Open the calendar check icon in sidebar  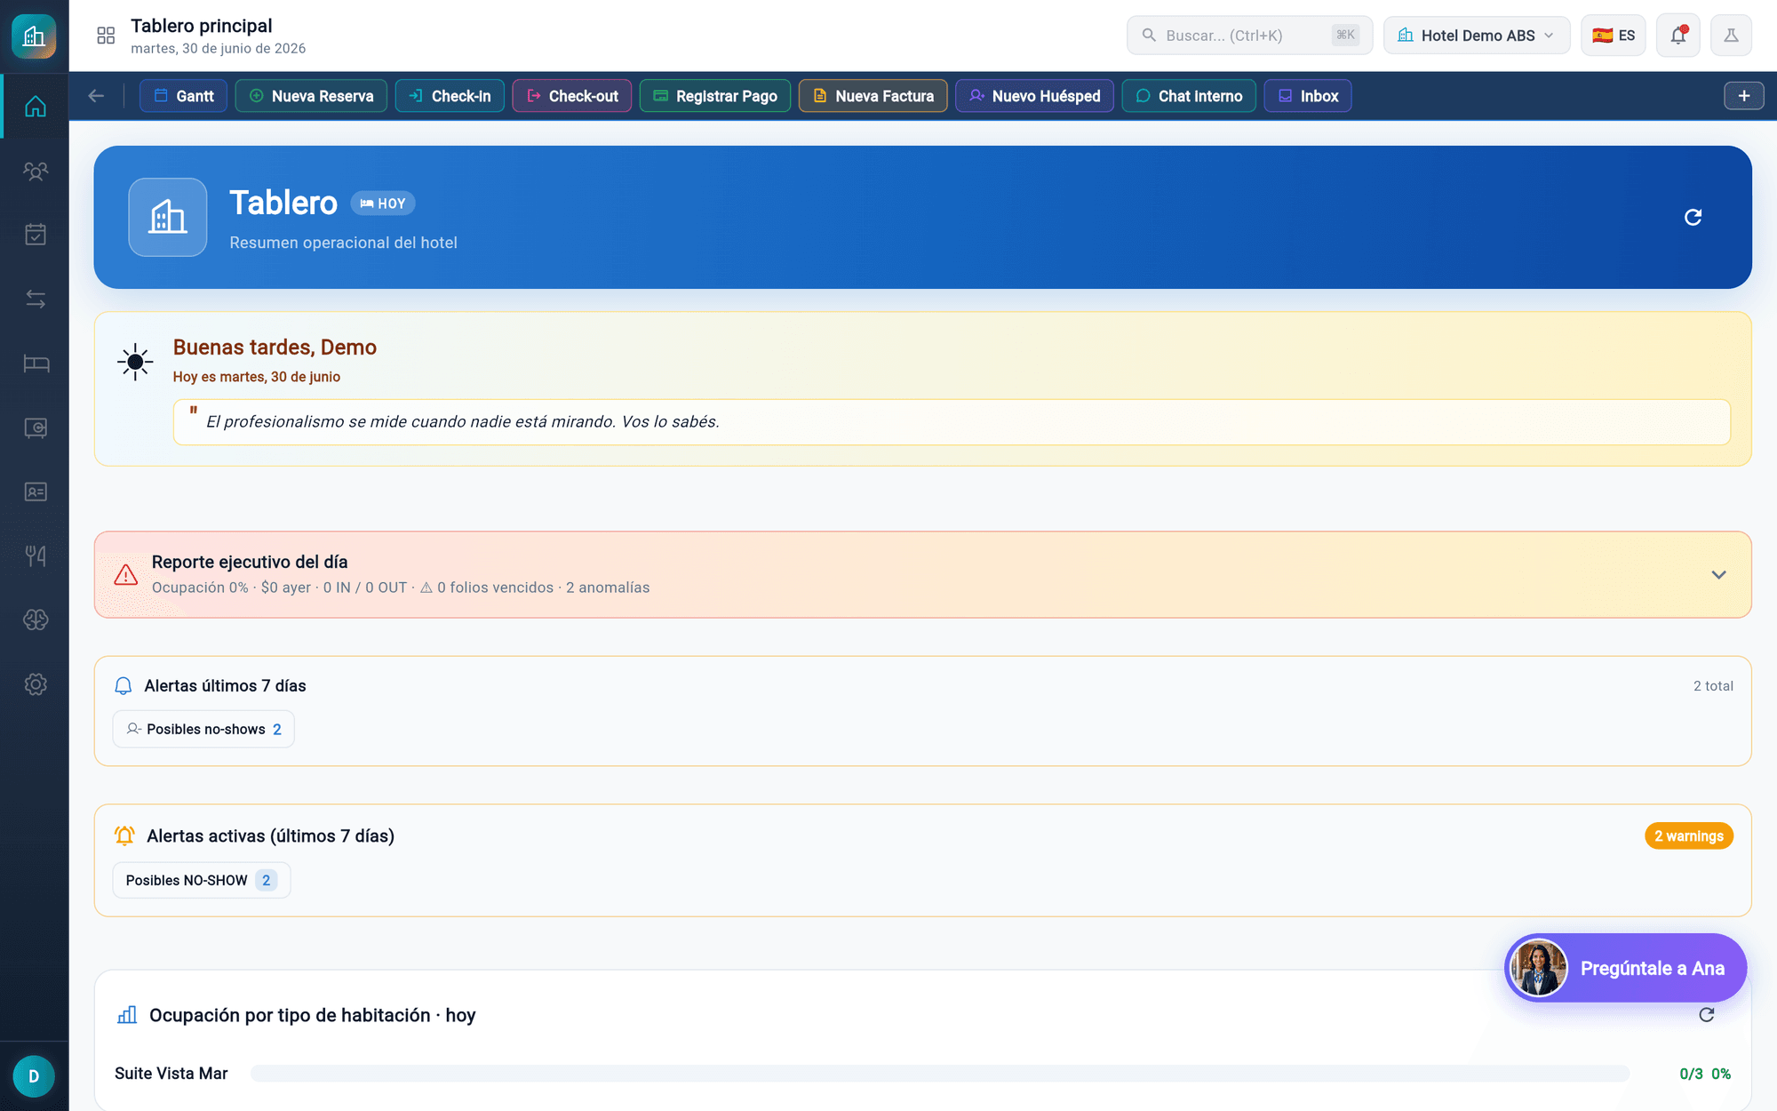point(36,235)
